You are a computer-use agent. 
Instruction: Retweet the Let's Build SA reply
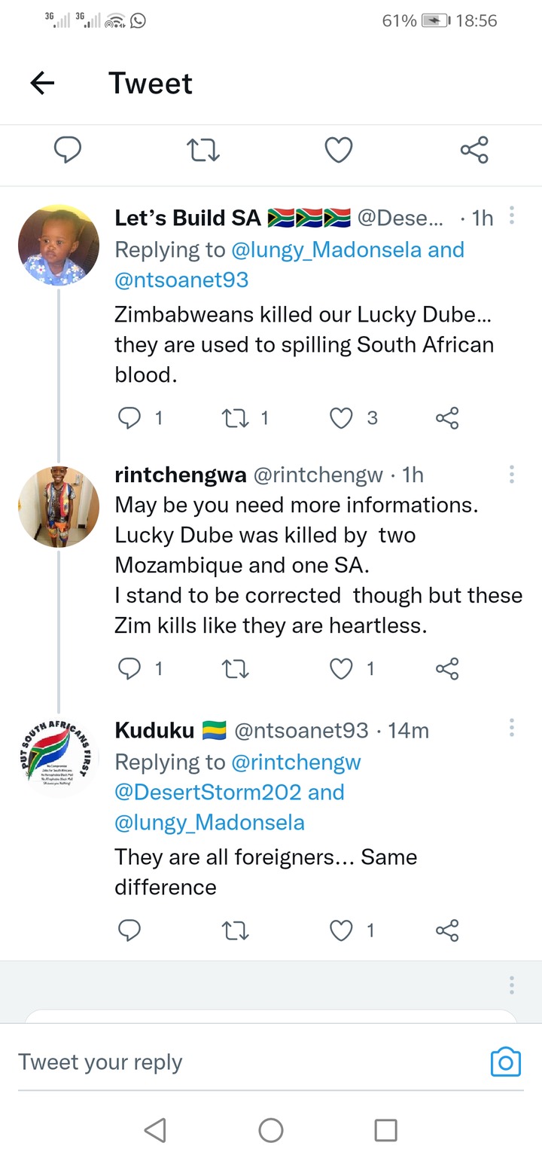pos(236,418)
